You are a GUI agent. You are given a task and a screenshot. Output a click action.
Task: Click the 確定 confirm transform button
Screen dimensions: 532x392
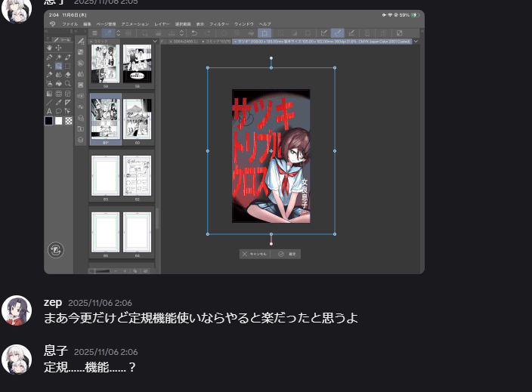coord(286,254)
